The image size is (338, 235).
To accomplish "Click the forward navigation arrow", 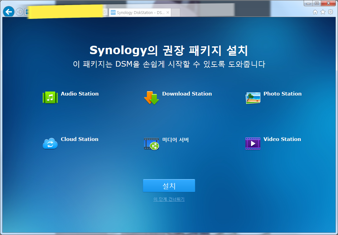I will (x=19, y=12).
